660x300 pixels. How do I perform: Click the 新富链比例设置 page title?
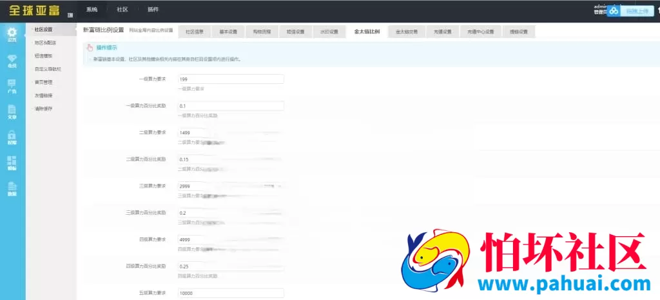pos(104,30)
